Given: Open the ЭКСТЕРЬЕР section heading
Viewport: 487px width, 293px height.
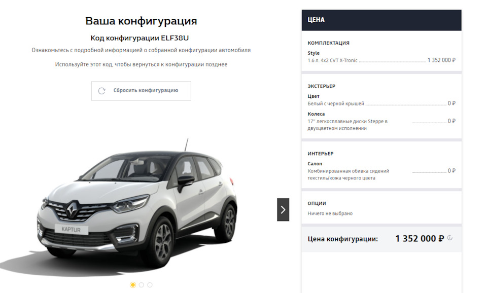Looking at the screenshot, I should [322, 86].
